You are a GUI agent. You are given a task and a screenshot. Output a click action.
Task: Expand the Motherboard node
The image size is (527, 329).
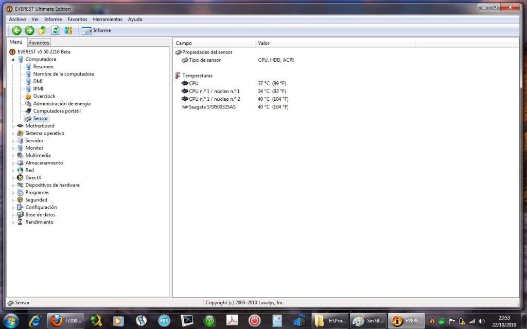(x=13, y=126)
